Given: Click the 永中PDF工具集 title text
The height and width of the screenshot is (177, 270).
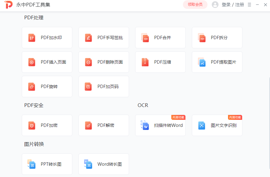Looking at the screenshot, I should point(33,5).
